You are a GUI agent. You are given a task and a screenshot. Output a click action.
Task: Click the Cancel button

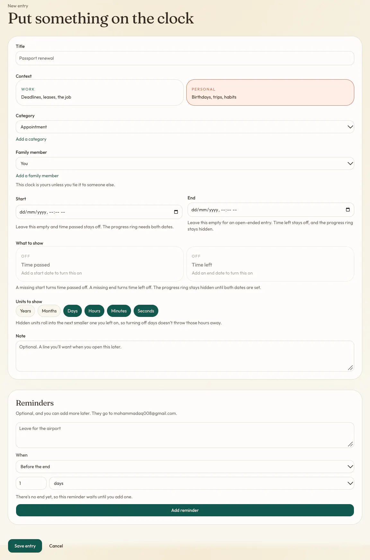(x=56, y=546)
